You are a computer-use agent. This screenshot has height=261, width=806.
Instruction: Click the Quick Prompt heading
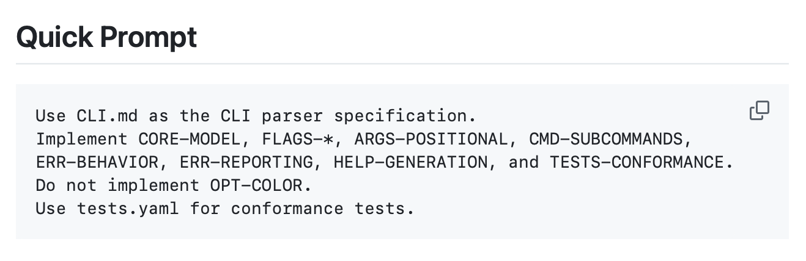pos(106,38)
